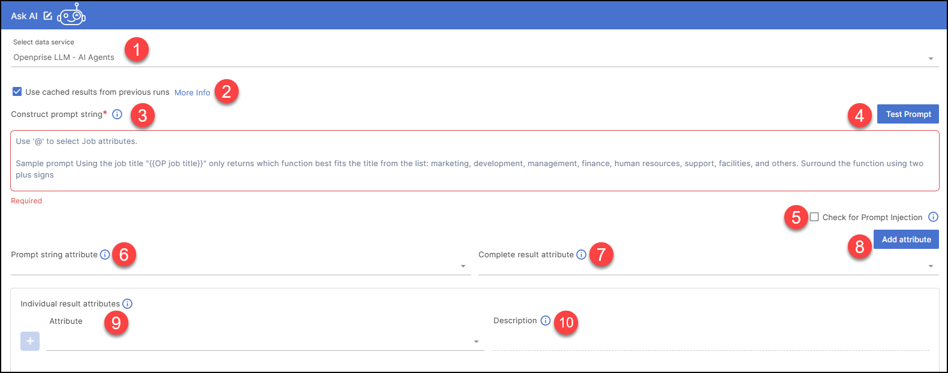Viewport: 948px width, 373px height.
Task: Click the Ask AI title text
Action: (24, 16)
